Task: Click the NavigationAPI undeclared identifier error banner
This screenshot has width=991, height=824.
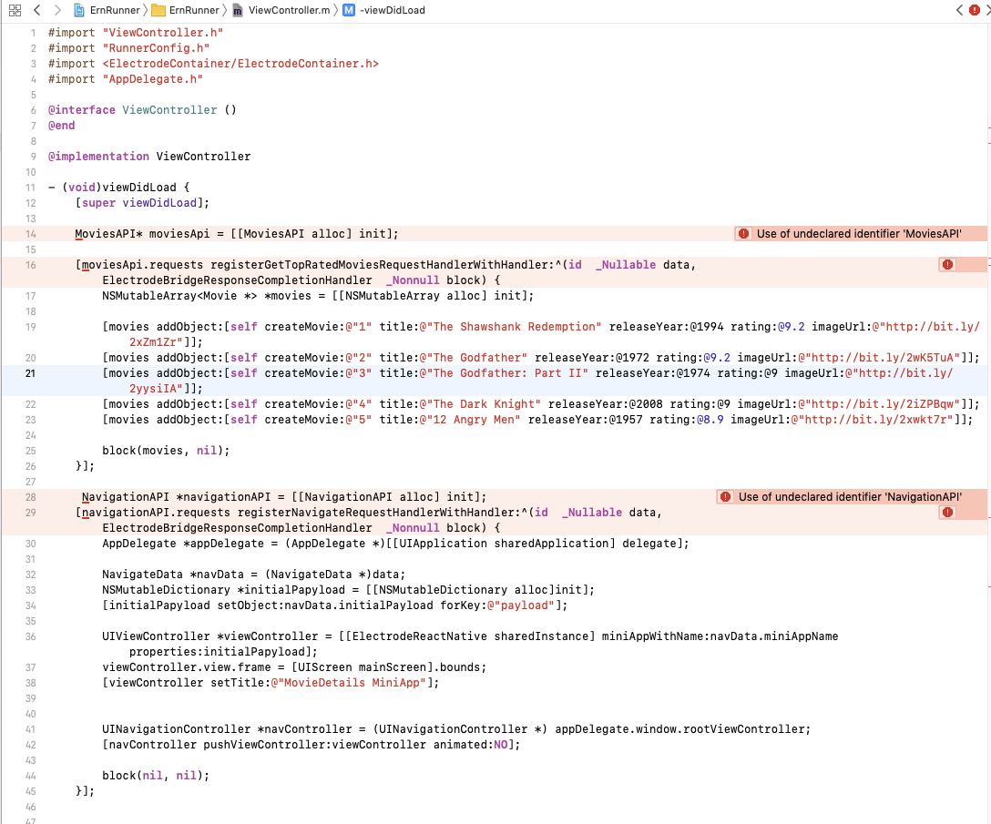Action: (843, 496)
